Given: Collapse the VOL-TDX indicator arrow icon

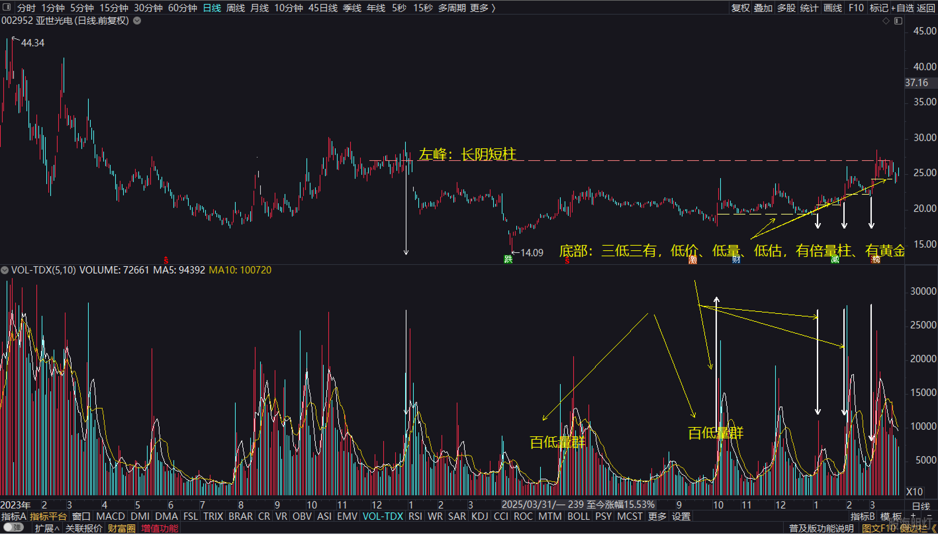Looking at the screenshot, I should 5,270.
